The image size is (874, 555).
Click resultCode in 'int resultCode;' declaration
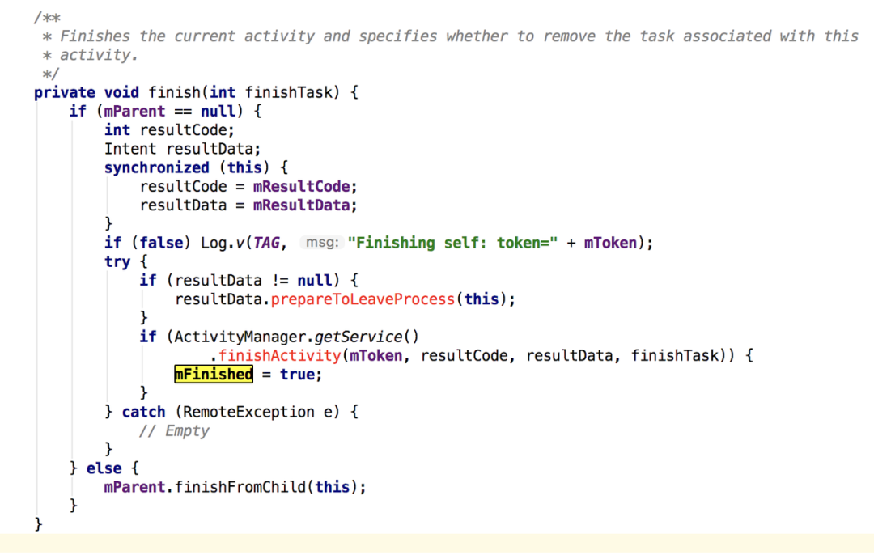(x=183, y=130)
